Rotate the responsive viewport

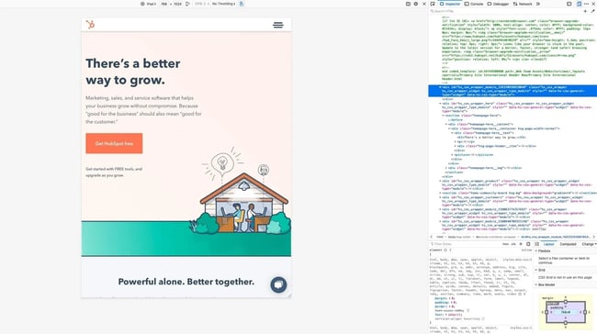187,4
